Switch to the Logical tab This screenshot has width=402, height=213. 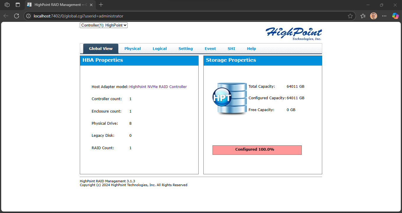point(160,48)
